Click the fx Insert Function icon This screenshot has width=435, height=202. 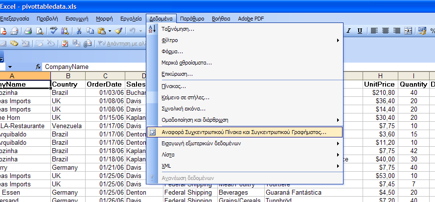(38, 67)
